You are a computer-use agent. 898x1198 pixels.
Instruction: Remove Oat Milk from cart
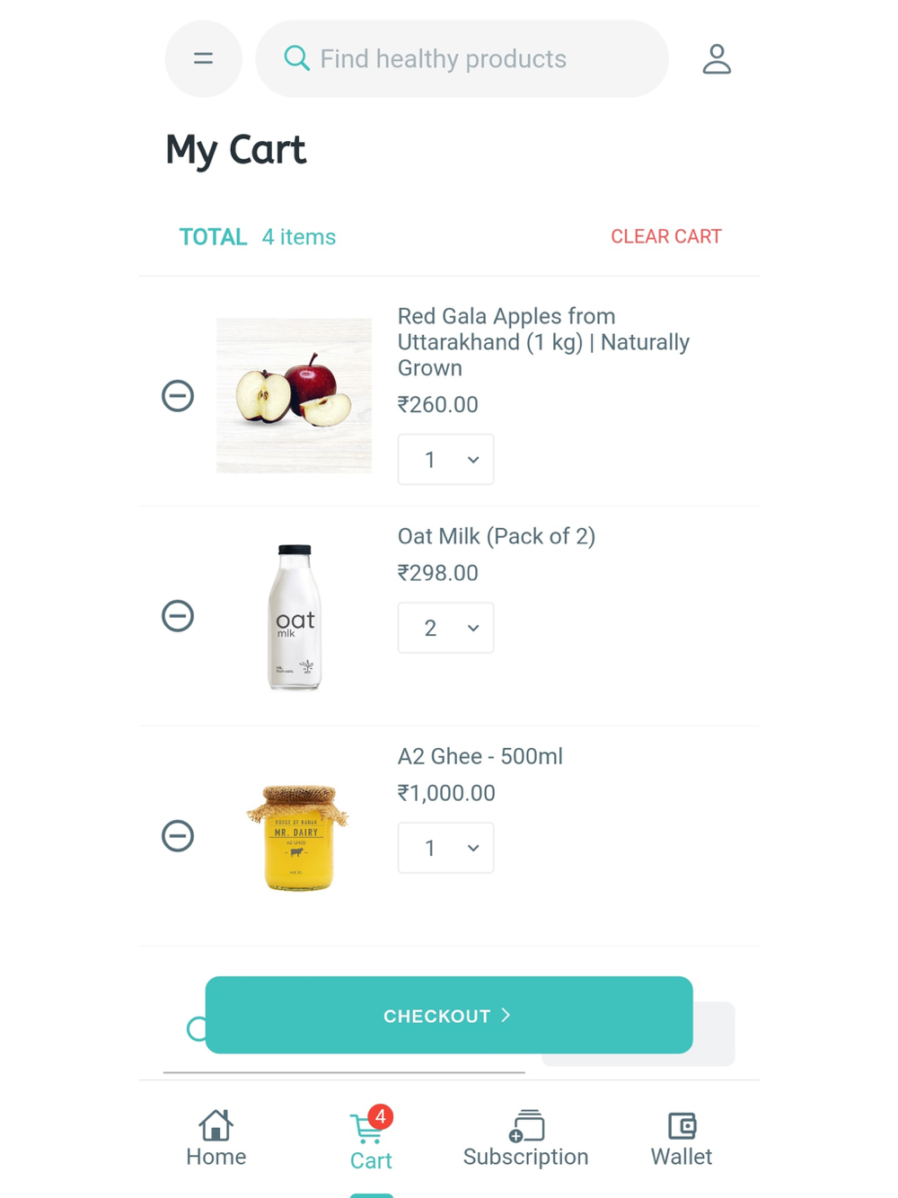coord(178,616)
